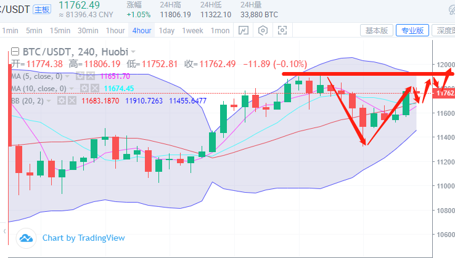Click the MA5 value 11651.70

tap(115, 76)
